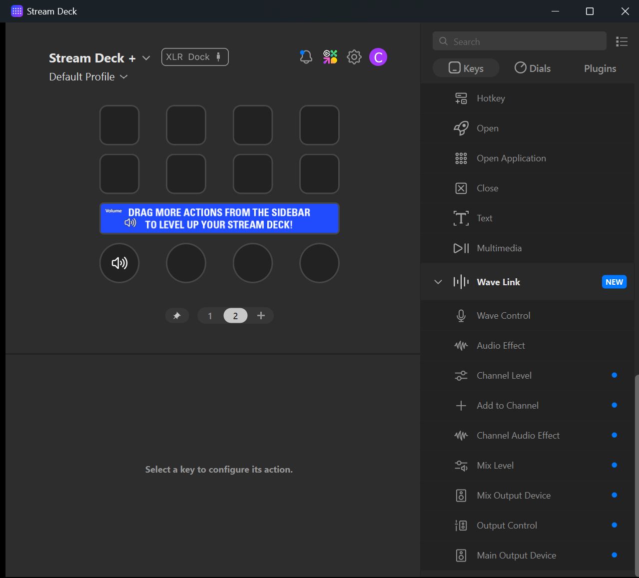The image size is (639, 578).
Task: Toggle the sidebar list view icon
Action: click(x=622, y=41)
